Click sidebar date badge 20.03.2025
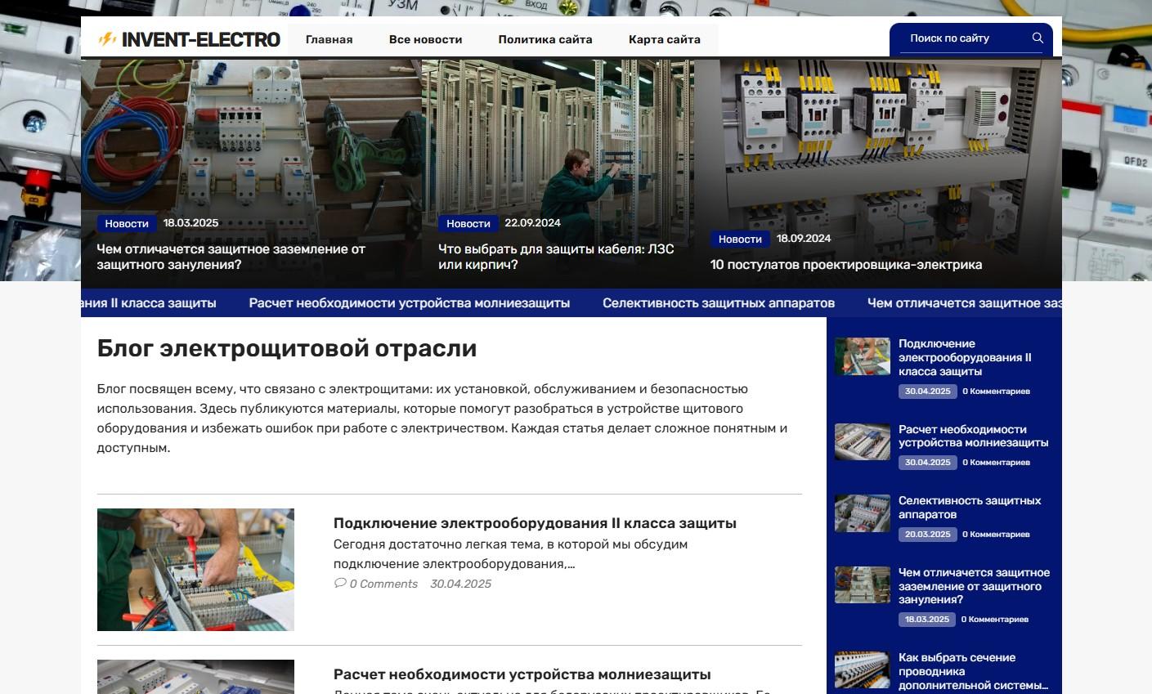Viewport: 1152px width, 694px height. pos(927,535)
